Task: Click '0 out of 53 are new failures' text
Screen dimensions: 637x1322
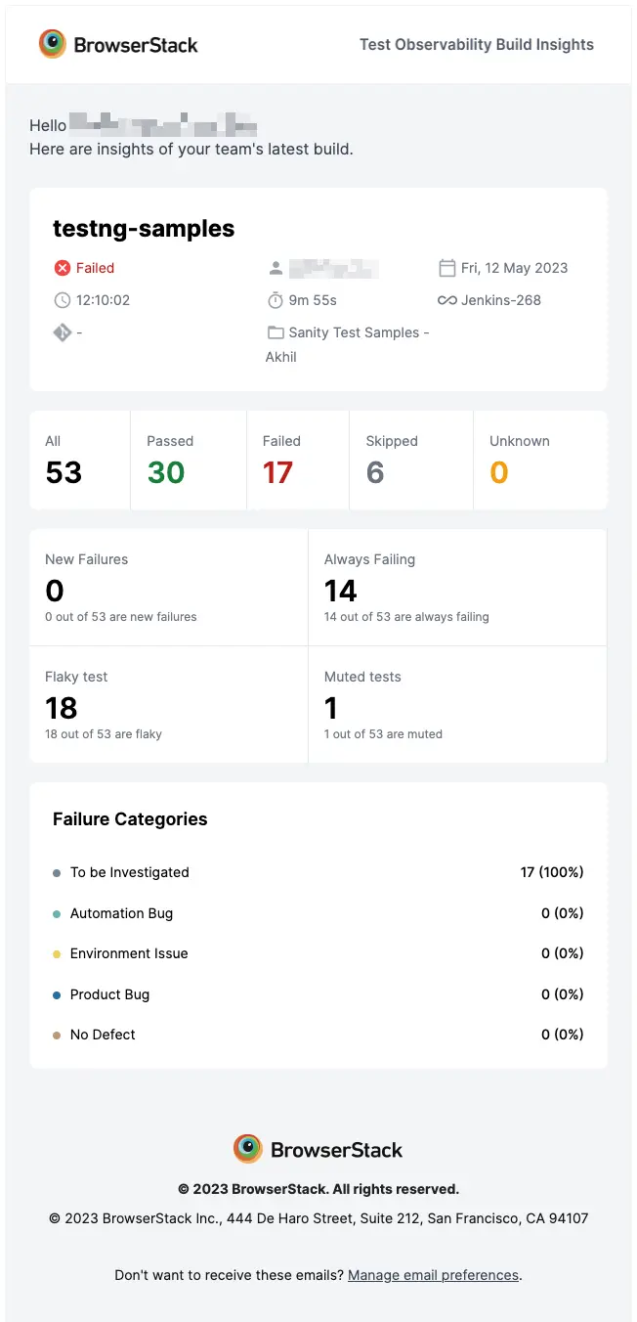Action: click(121, 617)
